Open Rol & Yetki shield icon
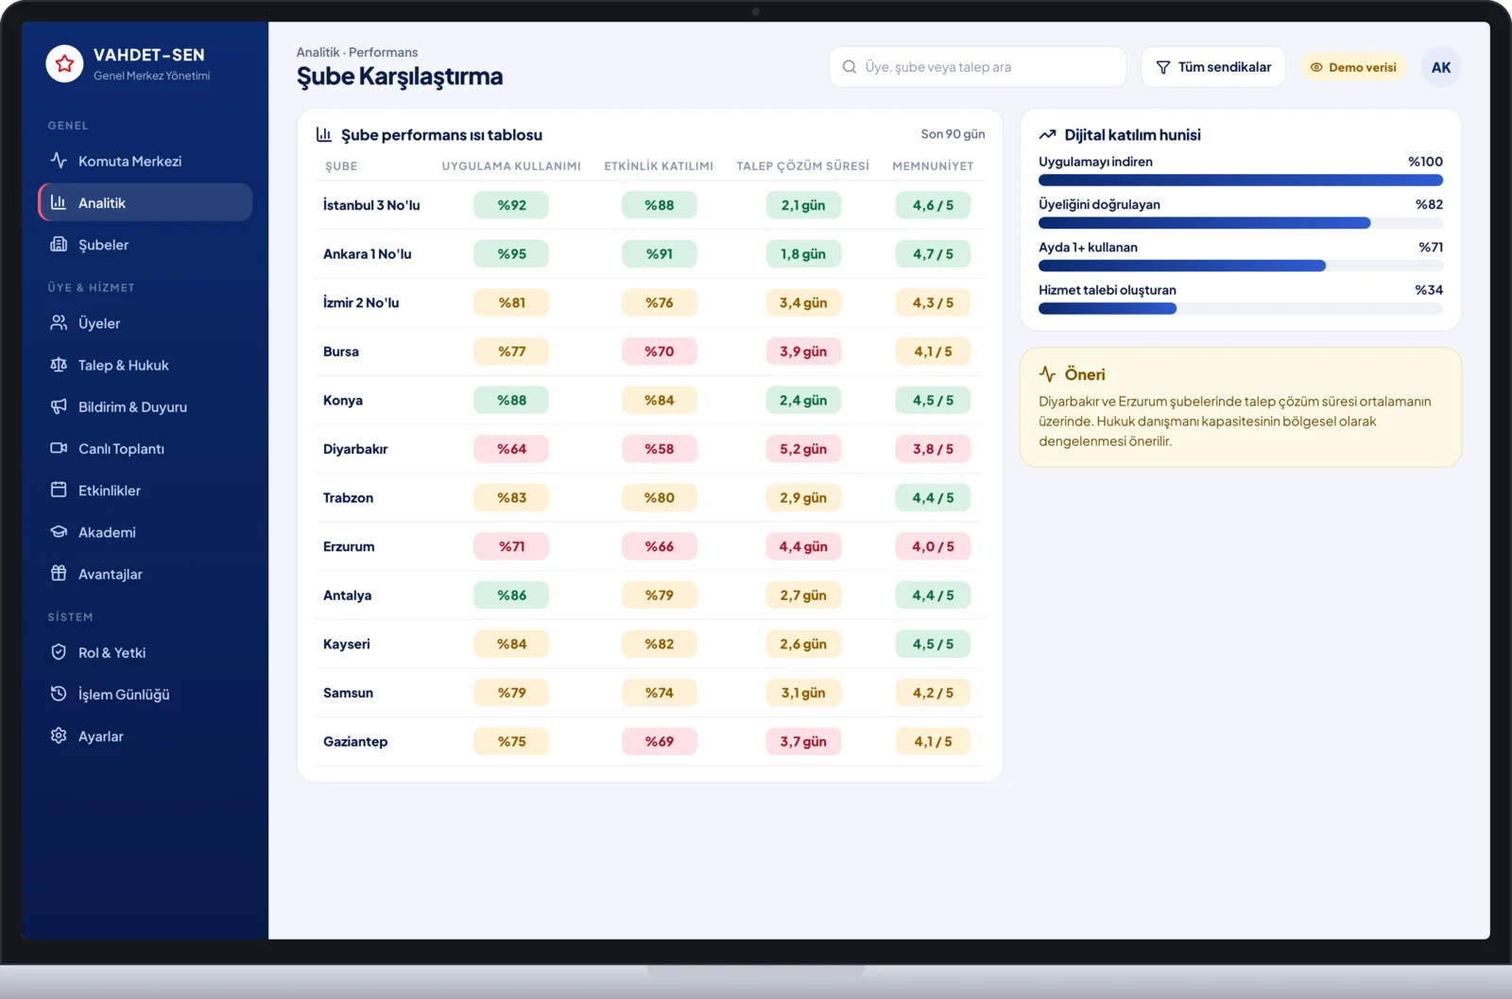Image resolution: width=1512 pixels, height=999 pixels. pyautogui.click(x=59, y=652)
